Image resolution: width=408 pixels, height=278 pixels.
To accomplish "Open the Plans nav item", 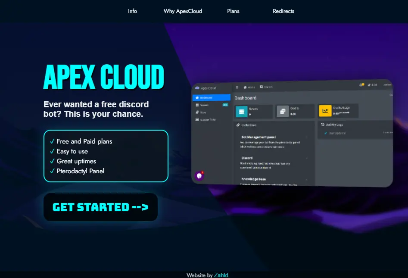I will 233,11.
